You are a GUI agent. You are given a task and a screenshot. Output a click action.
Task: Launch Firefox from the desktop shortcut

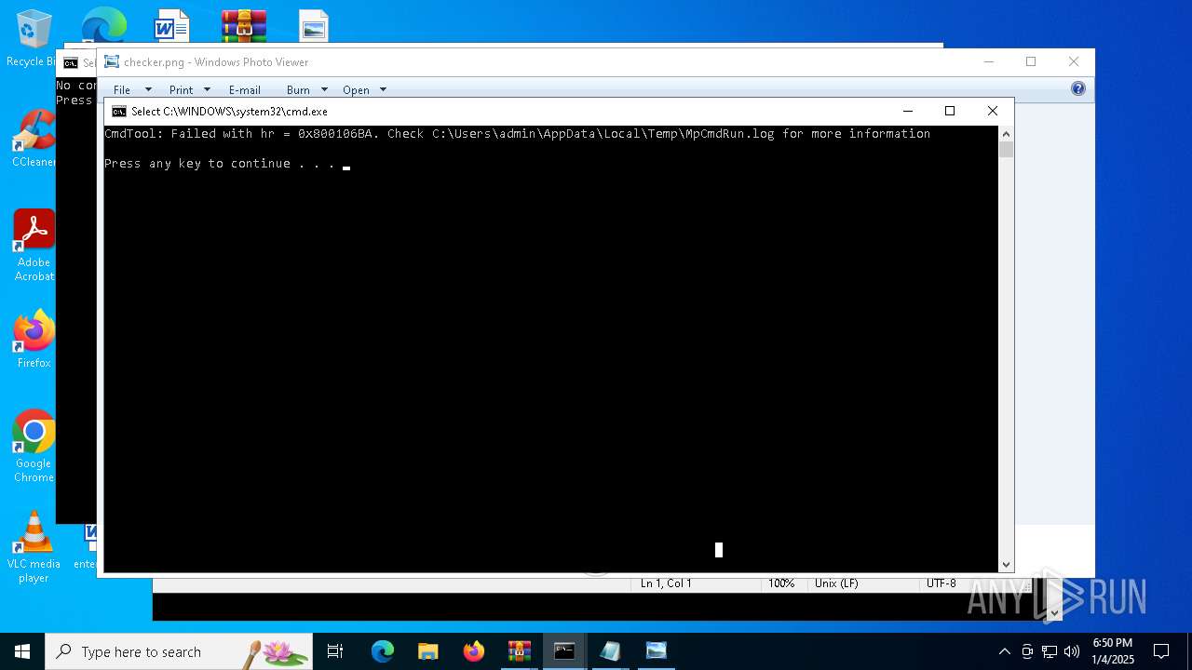click(x=34, y=340)
